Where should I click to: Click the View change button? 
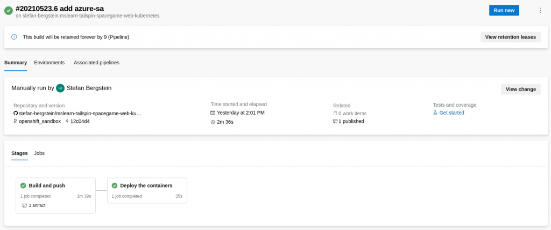click(x=520, y=90)
